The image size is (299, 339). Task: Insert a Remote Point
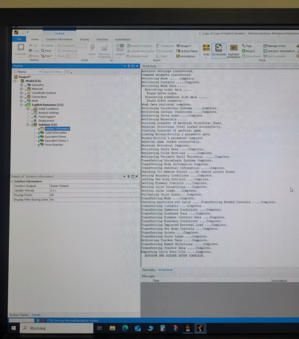tap(137, 56)
